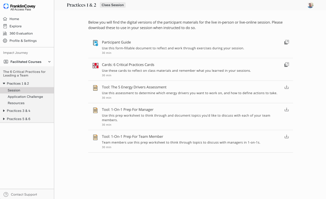Expand the Practices 5 & 6 section

(x=4, y=119)
